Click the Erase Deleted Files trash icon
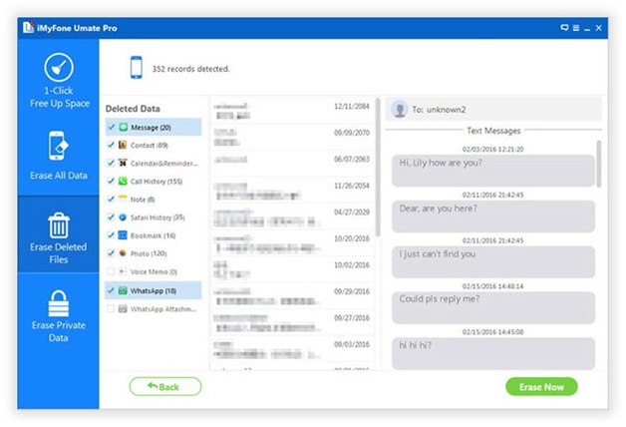The height and width of the screenshot is (427, 626). (58, 225)
